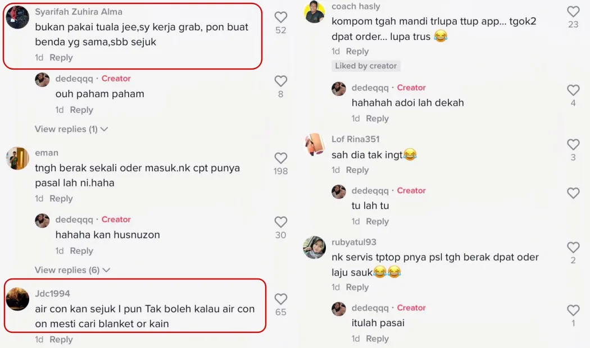Like coach hasly's comment with 23 likes

[573, 12]
